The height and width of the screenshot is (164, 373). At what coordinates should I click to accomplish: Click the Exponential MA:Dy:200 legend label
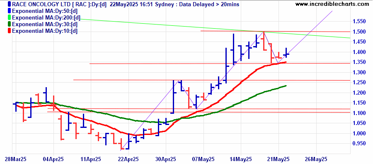(46, 17)
